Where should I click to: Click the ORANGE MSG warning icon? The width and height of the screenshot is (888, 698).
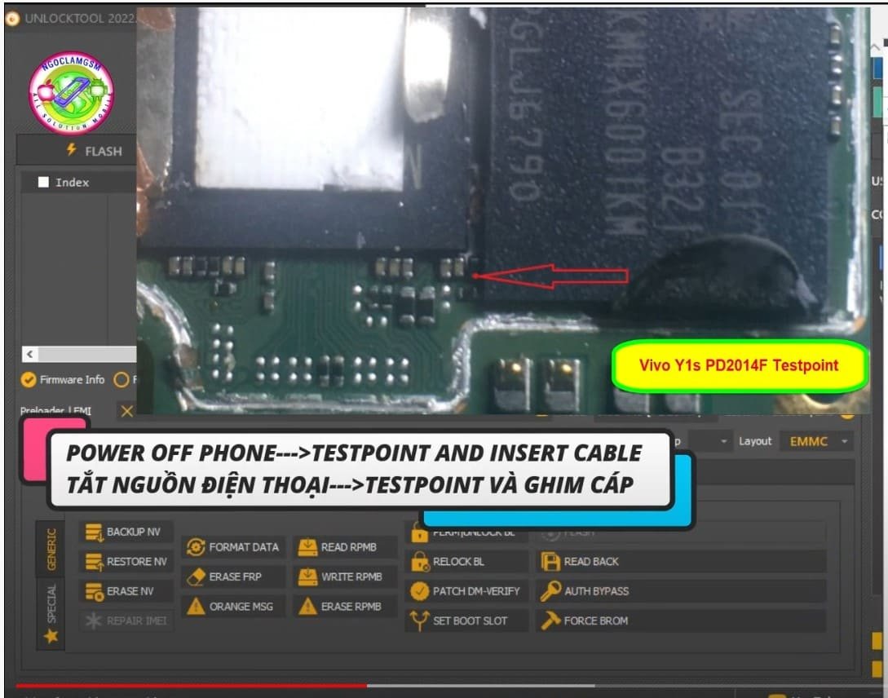coord(197,606)
